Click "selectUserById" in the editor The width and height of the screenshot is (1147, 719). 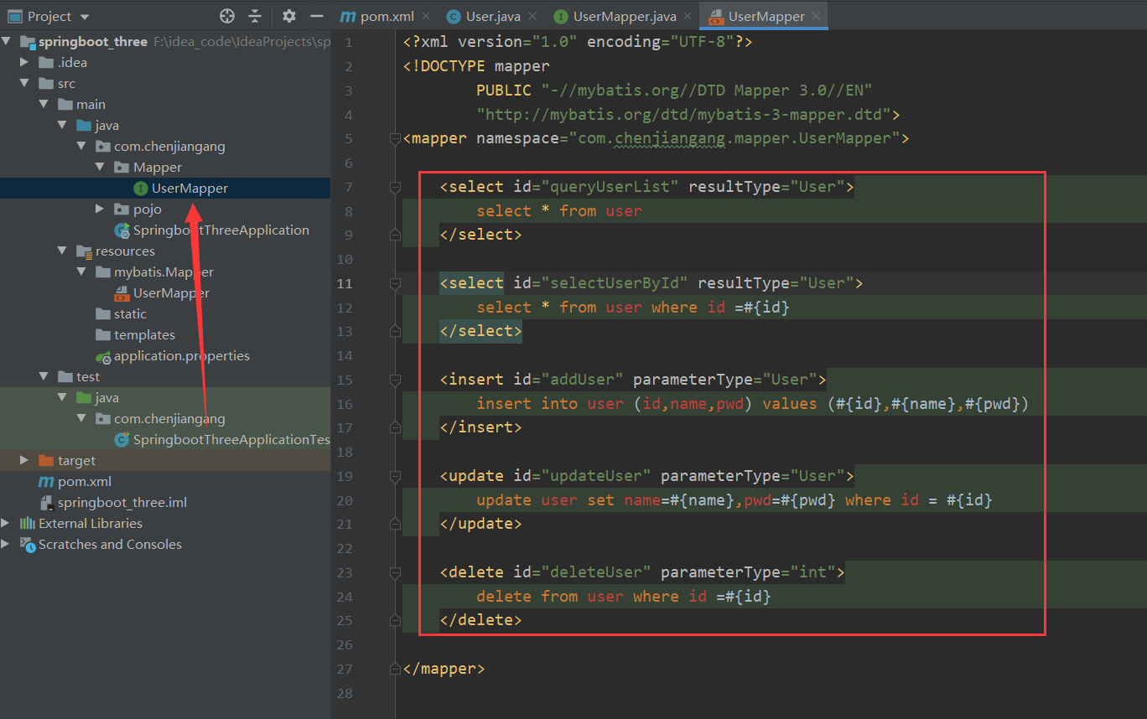coord(615,283)
